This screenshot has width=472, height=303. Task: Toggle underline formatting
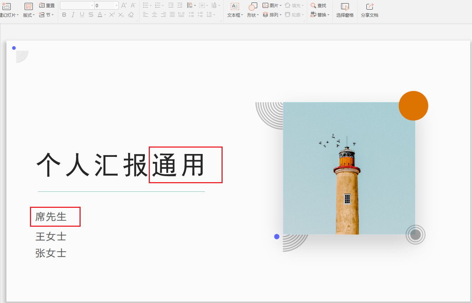(x=82, y=15)
